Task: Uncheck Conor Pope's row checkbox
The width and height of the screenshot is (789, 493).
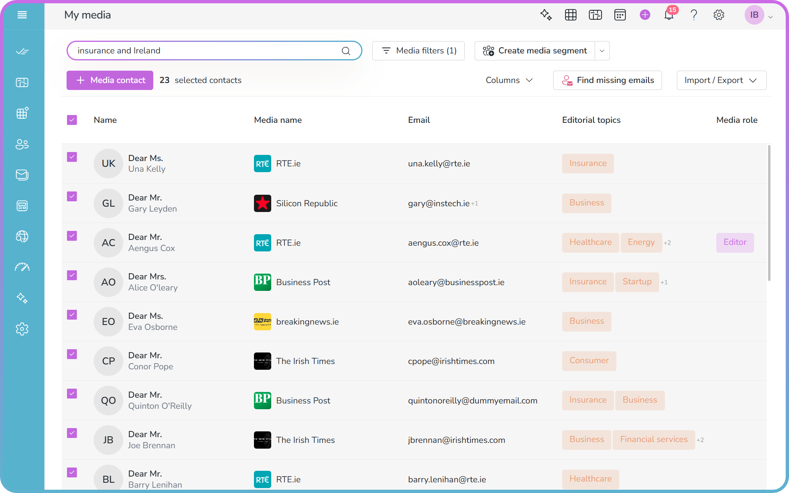Action: 72,354
